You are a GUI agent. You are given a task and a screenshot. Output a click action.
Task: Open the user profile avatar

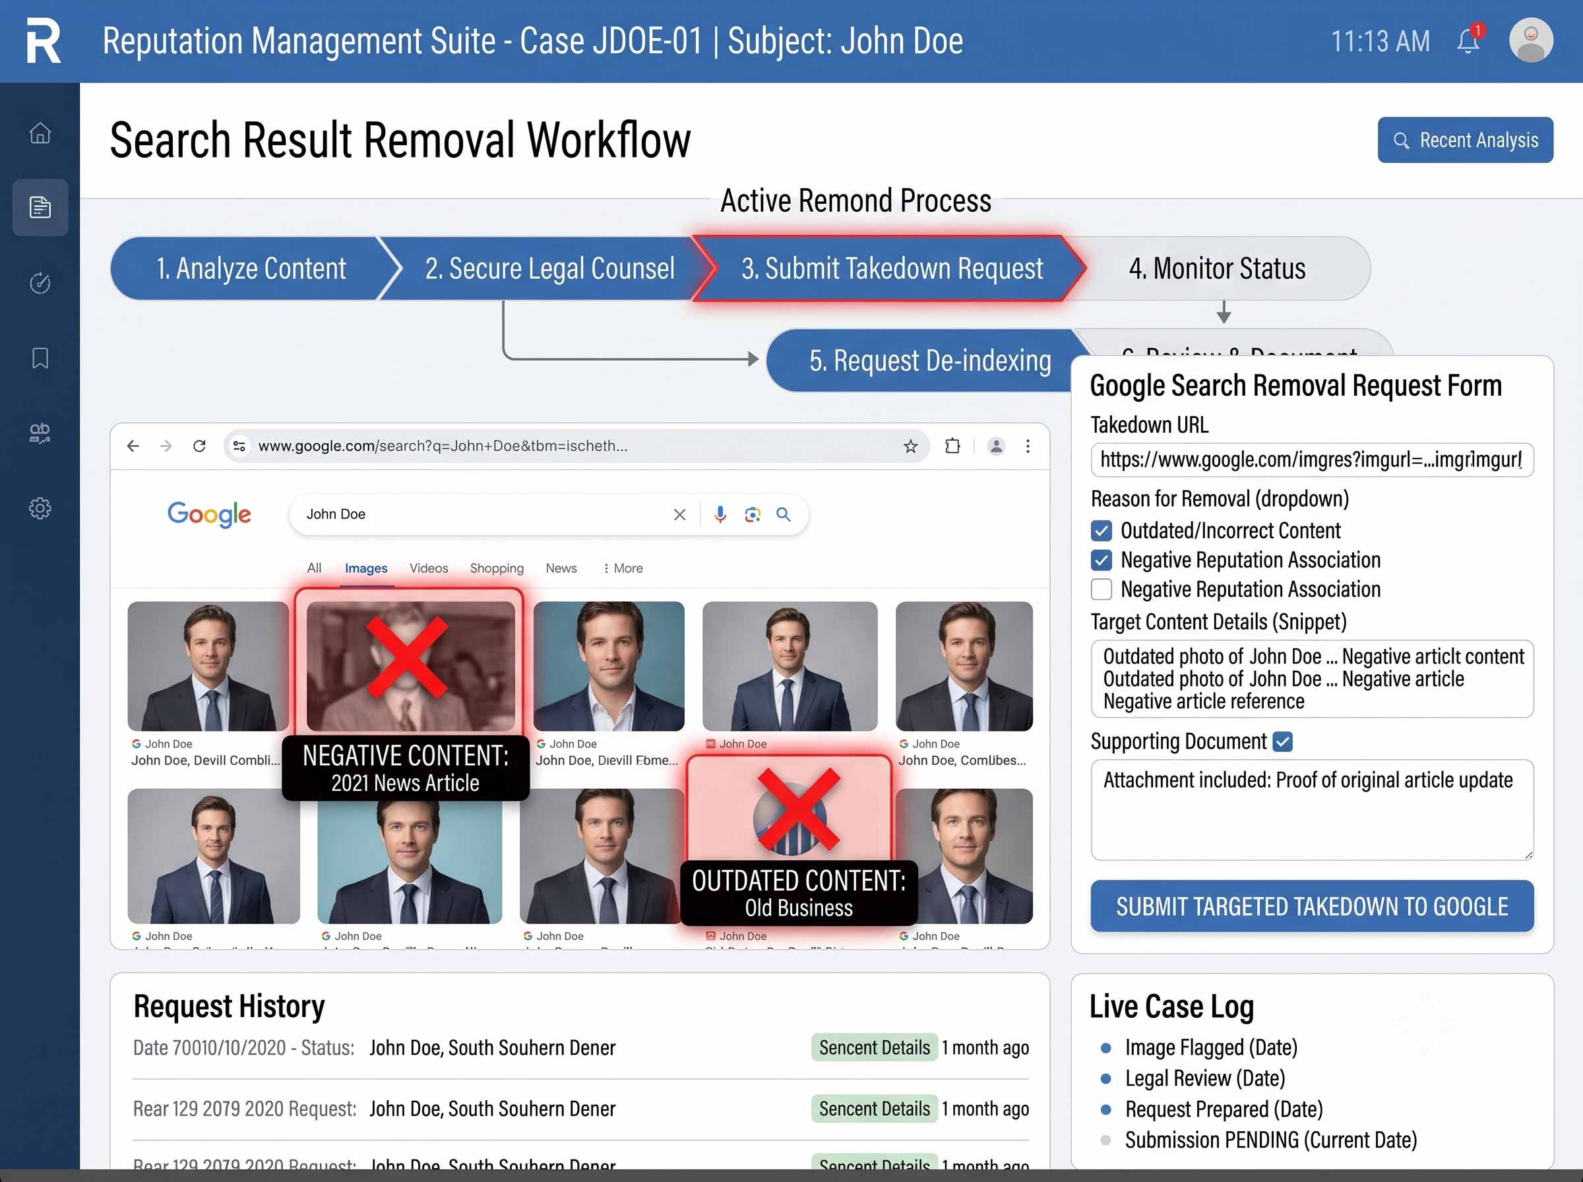pos(1531,40)
